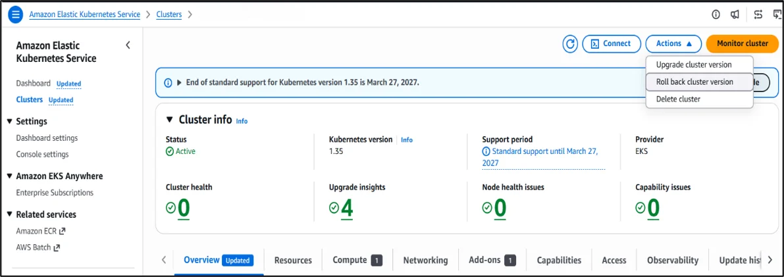This screenshot has width=784, height=277.
Task: Click the Updated badge next to Clusters
Action: [61, 100]
